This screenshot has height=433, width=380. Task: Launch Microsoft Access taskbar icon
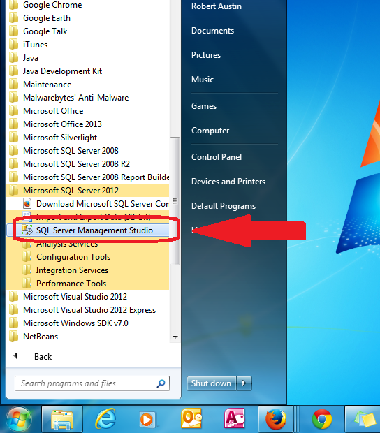235,419
